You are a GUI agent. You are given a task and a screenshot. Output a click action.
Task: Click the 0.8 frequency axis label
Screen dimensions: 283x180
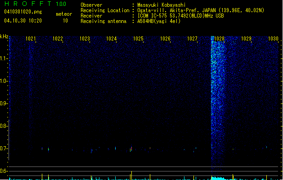tap(4, 126)
